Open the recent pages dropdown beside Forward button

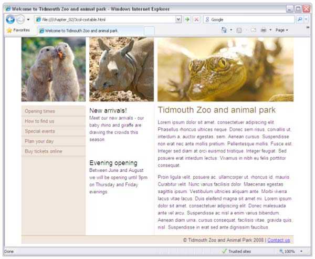click(x=28, y=19)
